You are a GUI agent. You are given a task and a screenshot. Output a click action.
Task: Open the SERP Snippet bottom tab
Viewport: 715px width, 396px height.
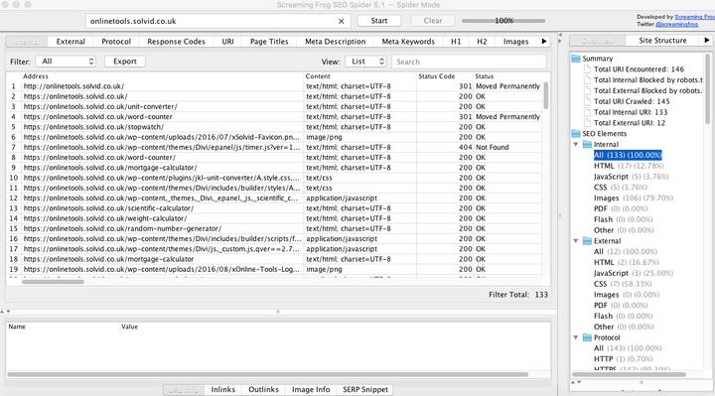pyautogui.click(x=365, y=390)
